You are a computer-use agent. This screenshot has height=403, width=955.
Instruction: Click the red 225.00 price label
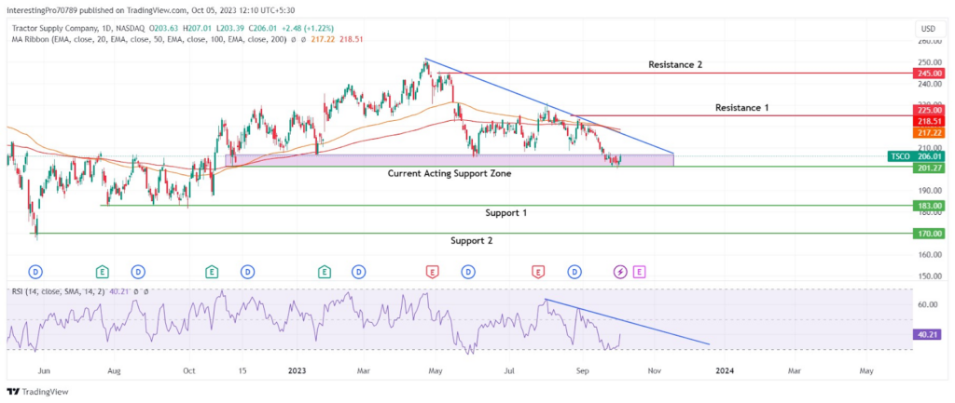929,110
